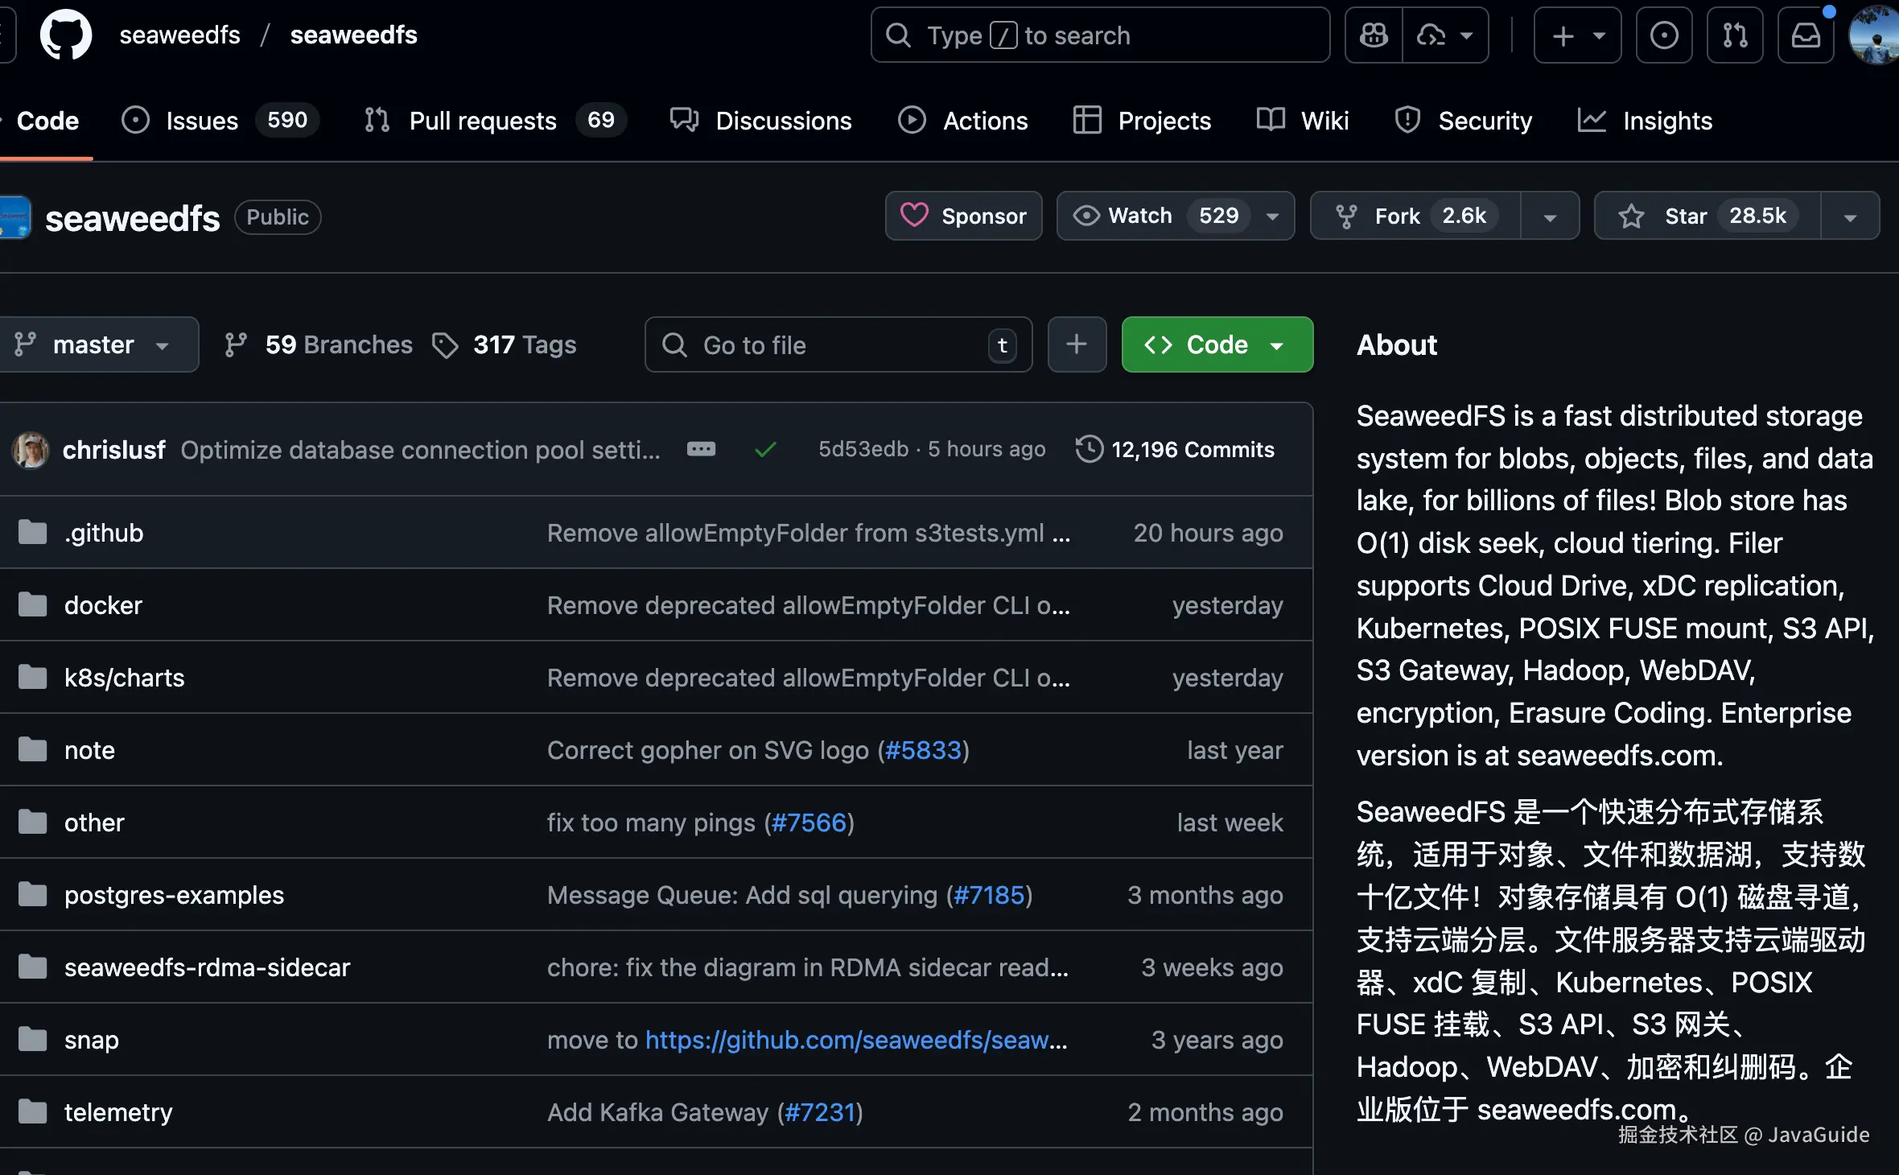Sponsor the project via heart button
This screenshot has width=1899, height=1175.
click(963, 216)
